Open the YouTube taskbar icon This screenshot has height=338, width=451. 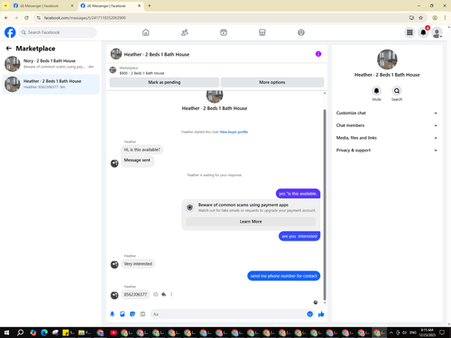[114, 333]
